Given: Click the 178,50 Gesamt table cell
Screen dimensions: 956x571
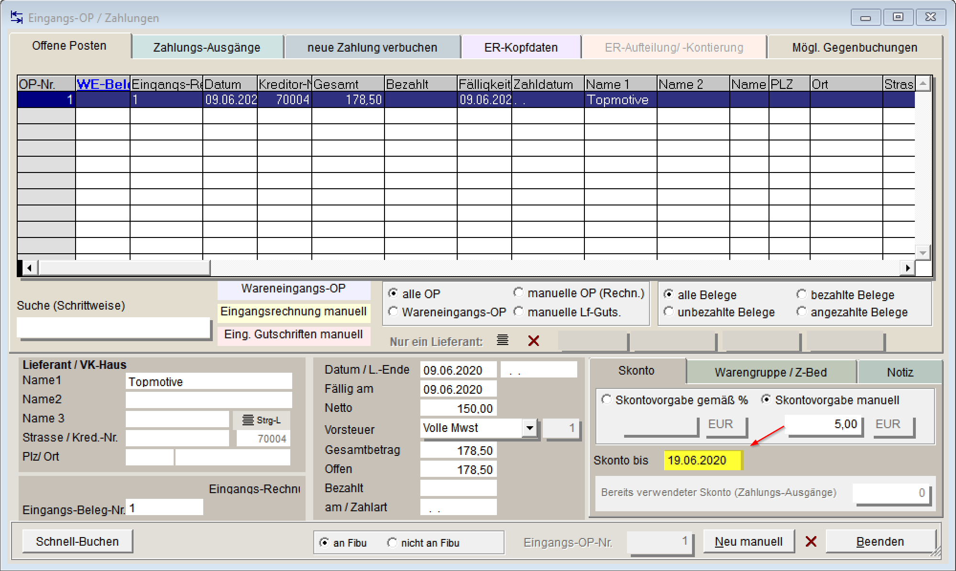Looking at the screenshot, I should tap(348, 99).
